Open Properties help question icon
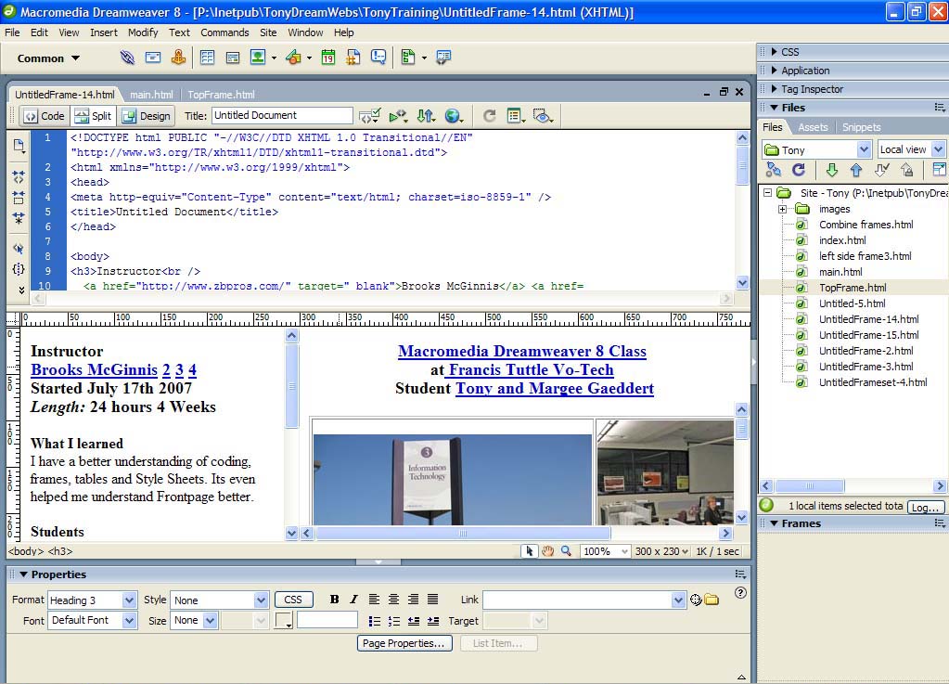 click(x=740, y=593)
